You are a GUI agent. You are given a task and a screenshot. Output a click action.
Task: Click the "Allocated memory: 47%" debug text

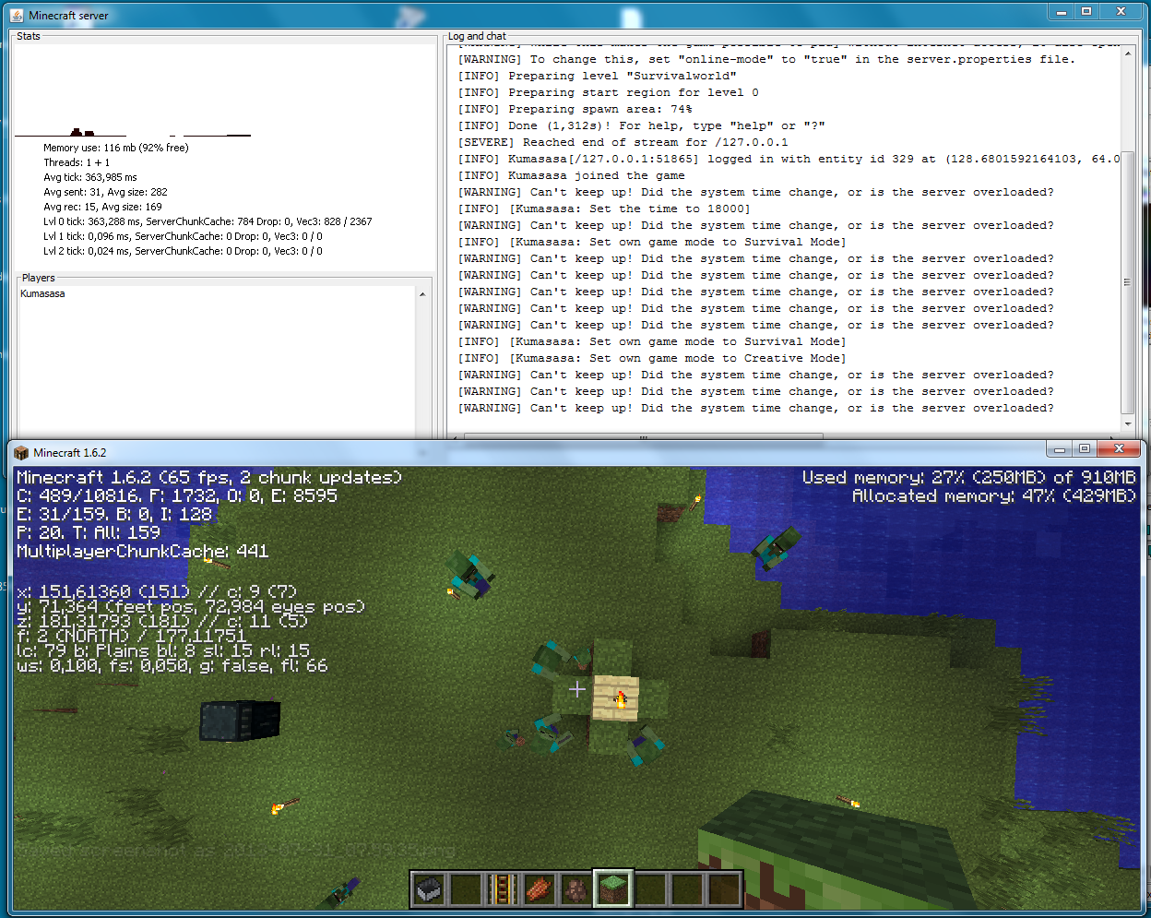coord(994,495)
